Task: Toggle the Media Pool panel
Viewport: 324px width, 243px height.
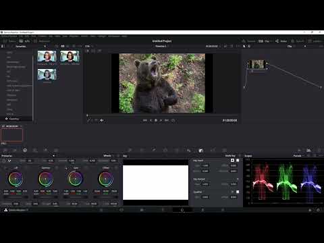Action: pos(42,41)
